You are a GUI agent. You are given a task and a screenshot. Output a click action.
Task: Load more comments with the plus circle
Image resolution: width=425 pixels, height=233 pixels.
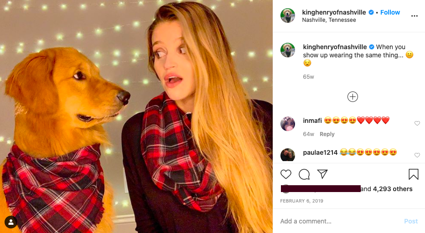[352, 96]
